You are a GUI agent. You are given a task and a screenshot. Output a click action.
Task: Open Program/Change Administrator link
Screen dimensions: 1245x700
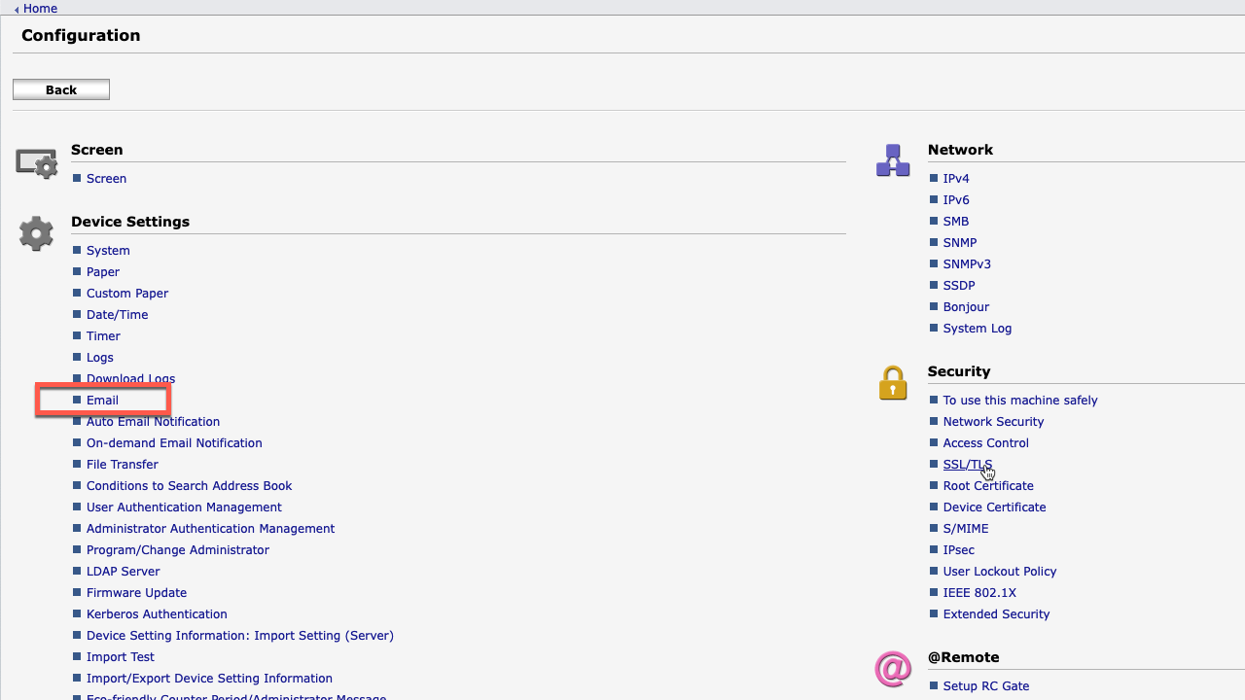[x=178, y=550]
